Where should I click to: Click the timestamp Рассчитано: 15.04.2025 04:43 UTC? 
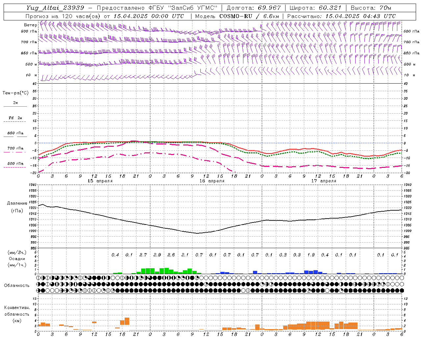pos(341,16)
